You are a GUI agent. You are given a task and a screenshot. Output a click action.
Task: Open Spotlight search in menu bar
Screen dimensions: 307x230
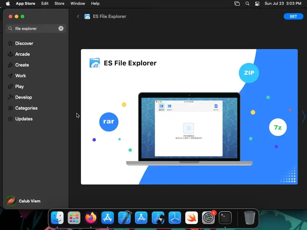coord(247,4)
